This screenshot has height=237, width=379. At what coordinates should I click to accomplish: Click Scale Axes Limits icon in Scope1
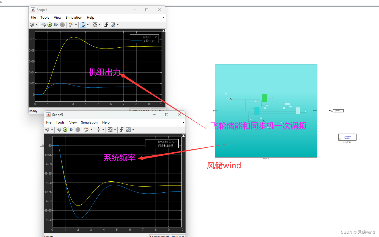(x=95, y=25)
